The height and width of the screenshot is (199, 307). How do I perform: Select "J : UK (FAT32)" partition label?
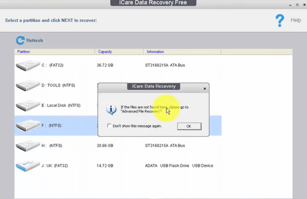pyautogui.click(x=55, y=166)
